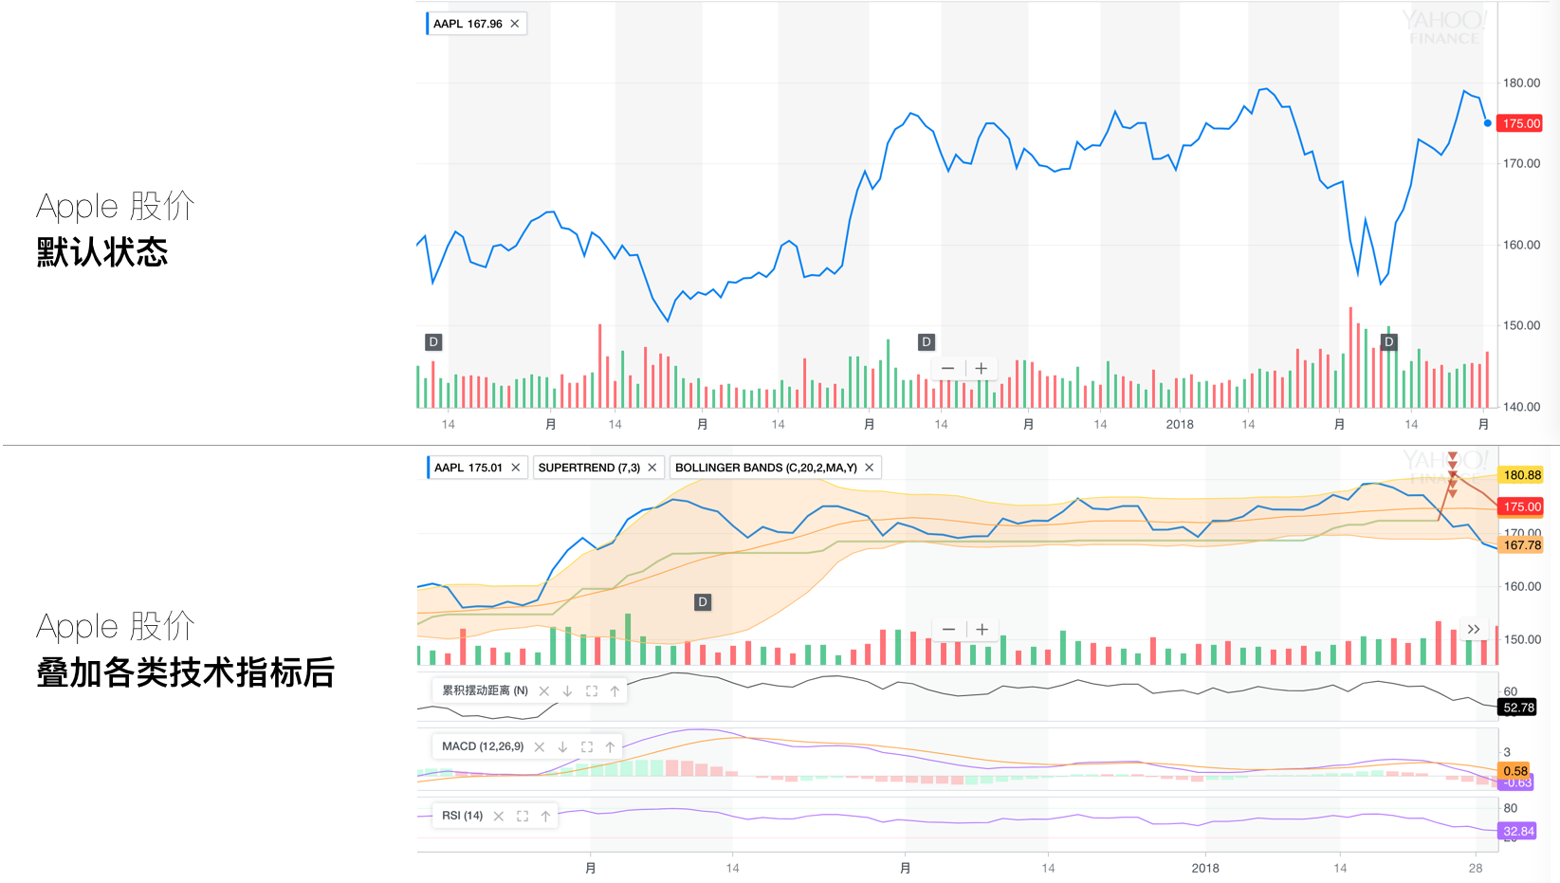Close the AAPL 167.96 tag in top chart

coord(515,24)
